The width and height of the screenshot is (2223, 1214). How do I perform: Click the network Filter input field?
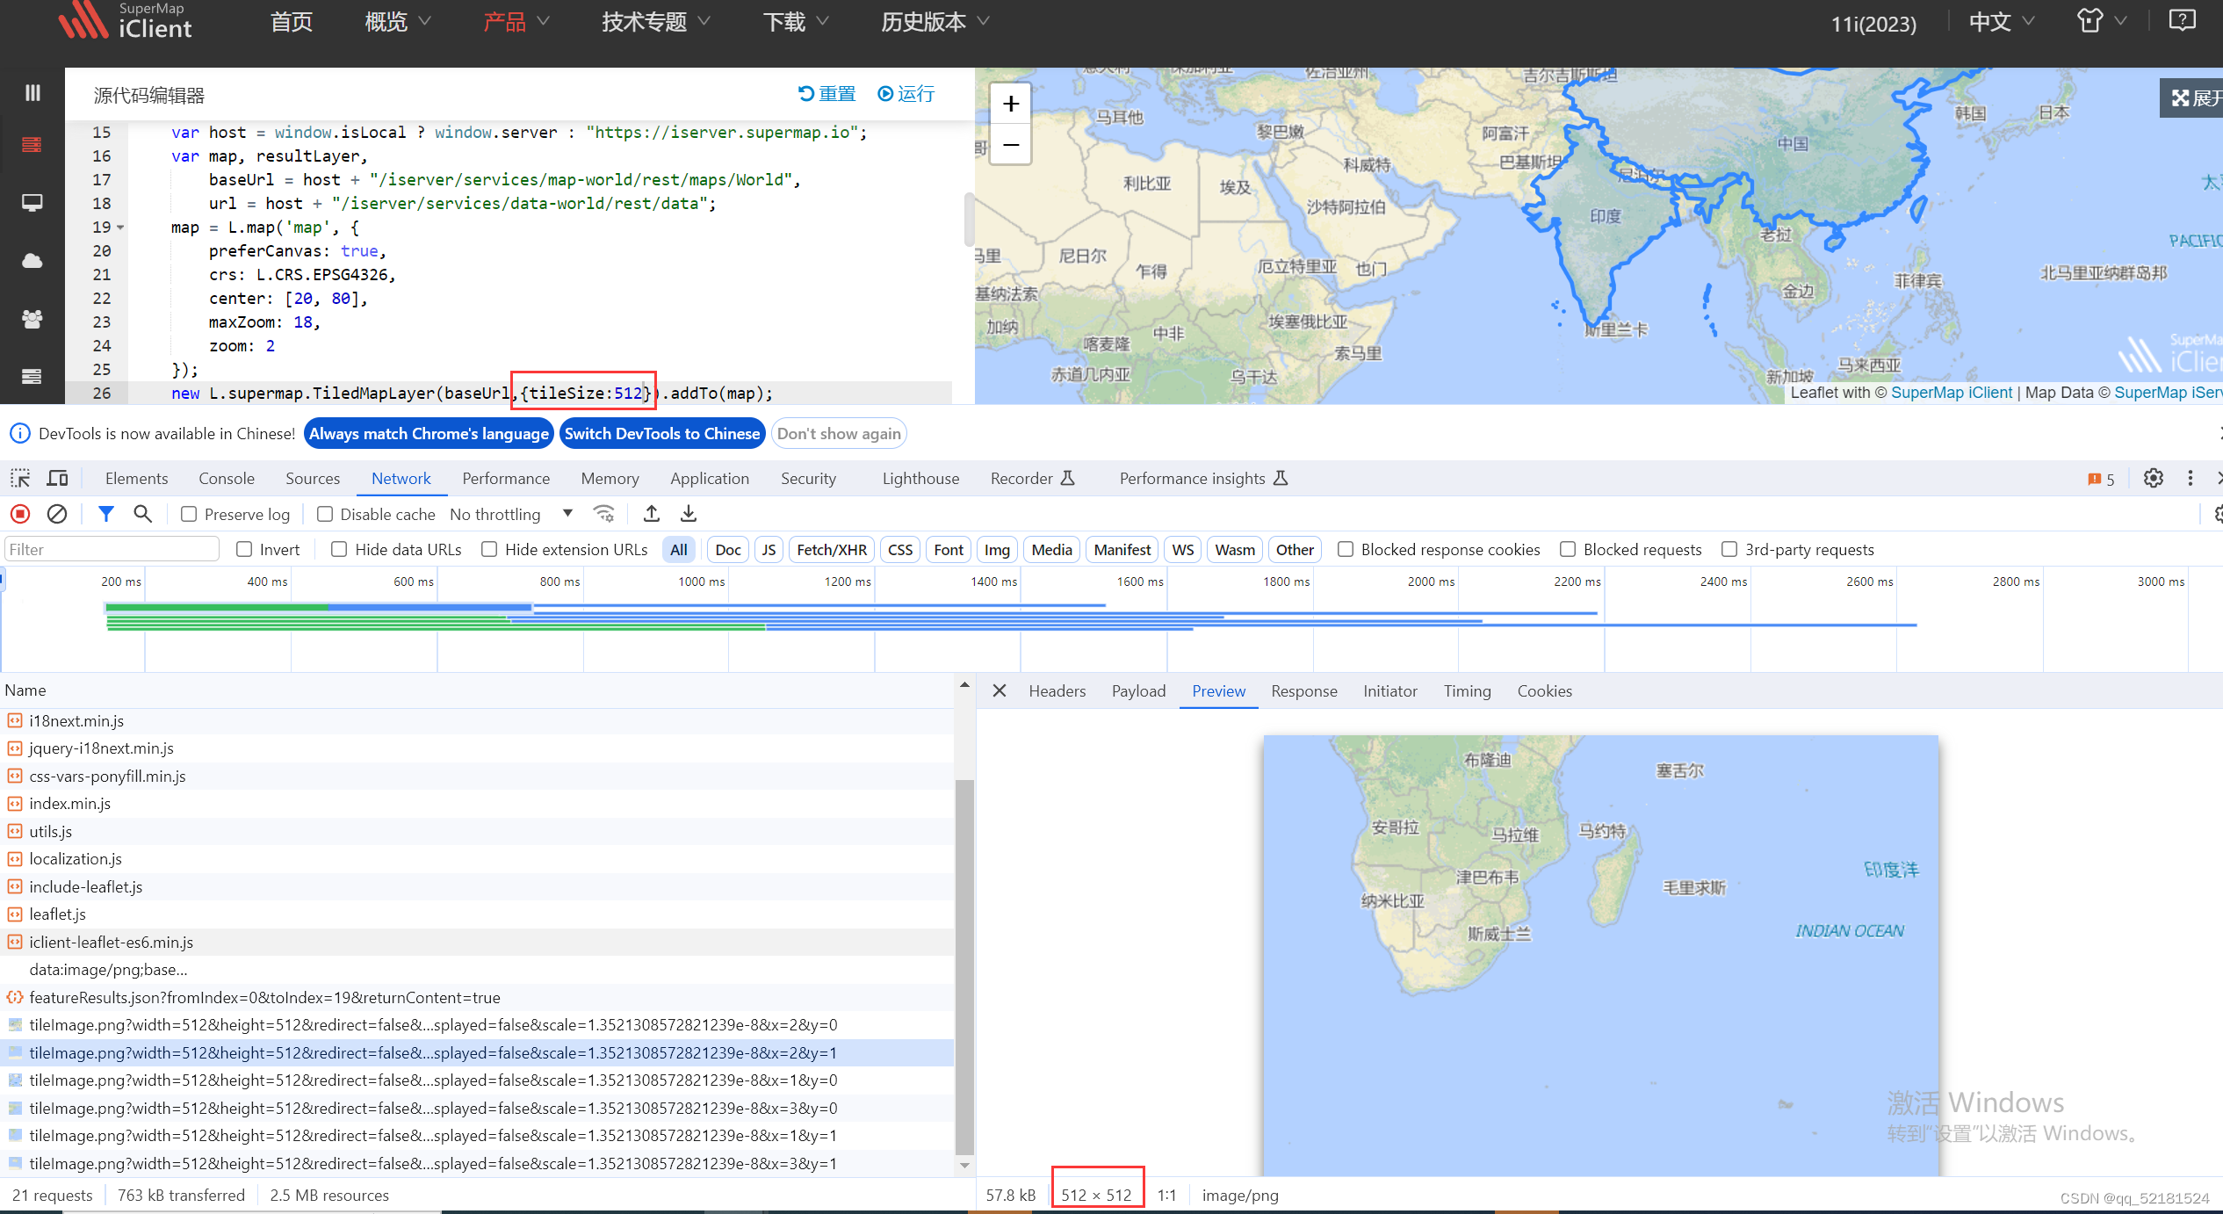click(112, 549)
